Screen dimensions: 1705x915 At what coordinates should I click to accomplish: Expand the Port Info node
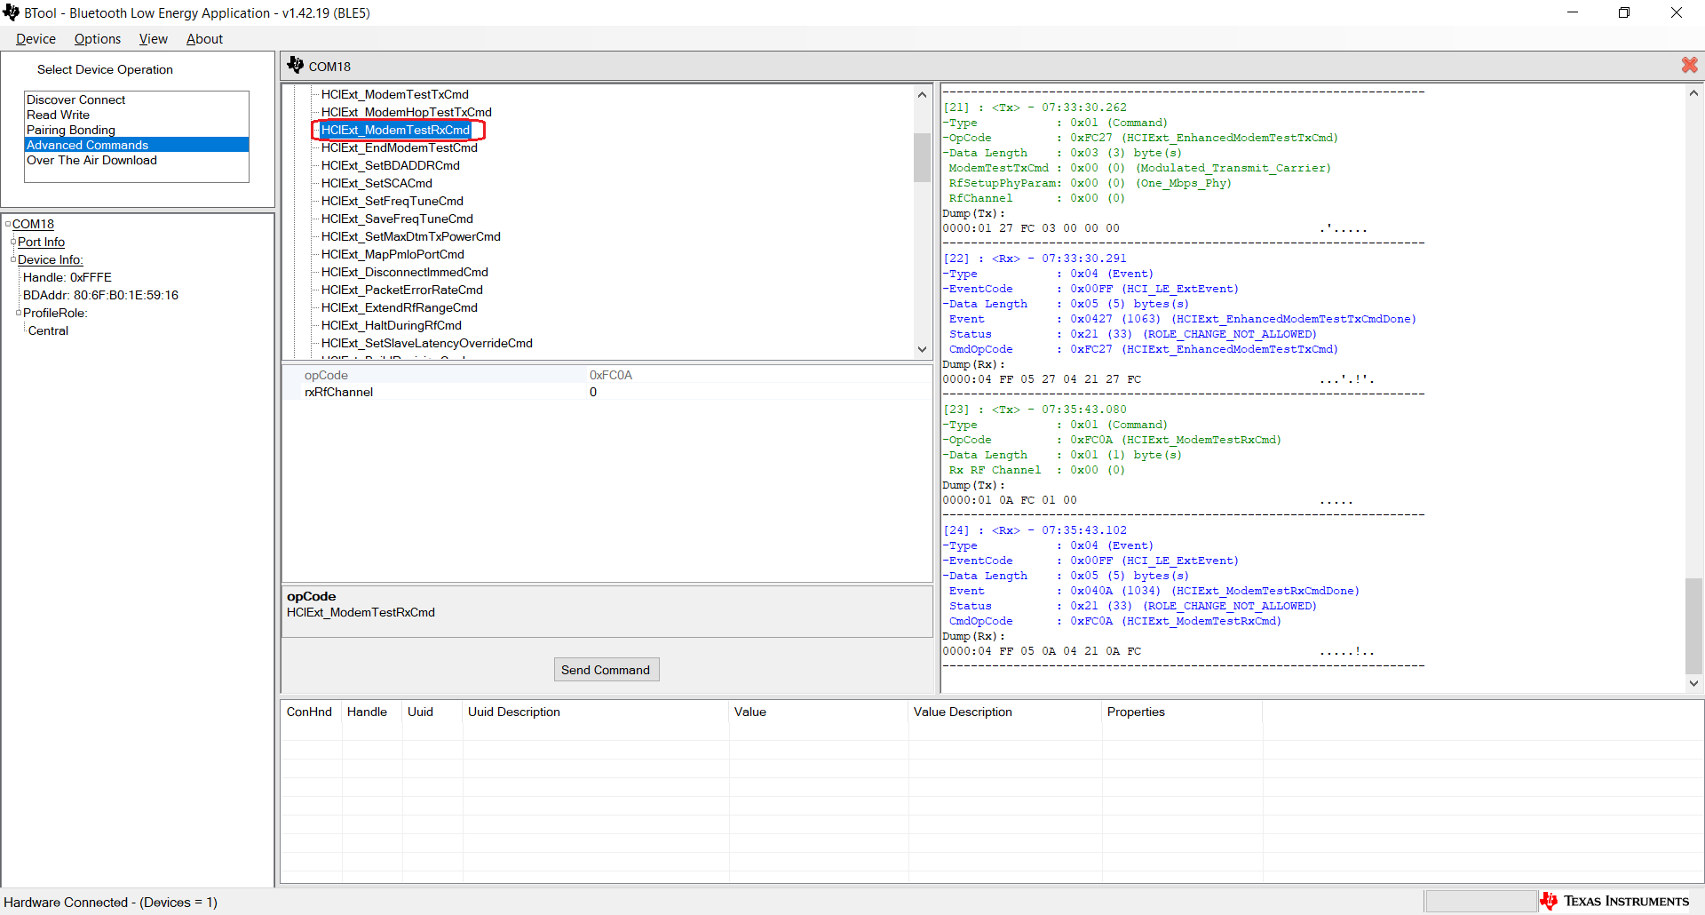[x=12, y=242]
